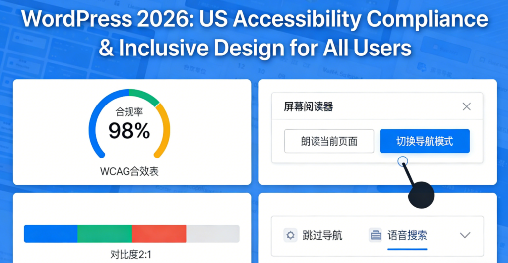Click the icon left of 语音搜索
Image resolution: width=508 pixels, height=263 pixels.
tap(376, 235)
